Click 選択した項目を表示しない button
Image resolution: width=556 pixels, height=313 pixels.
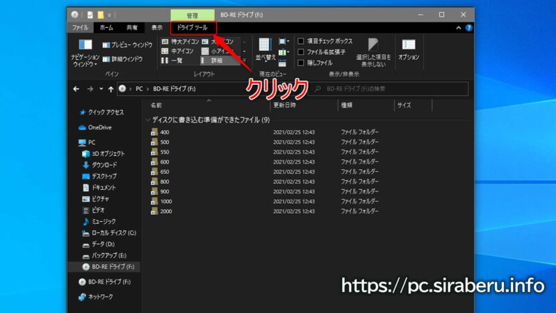point(373,53)
